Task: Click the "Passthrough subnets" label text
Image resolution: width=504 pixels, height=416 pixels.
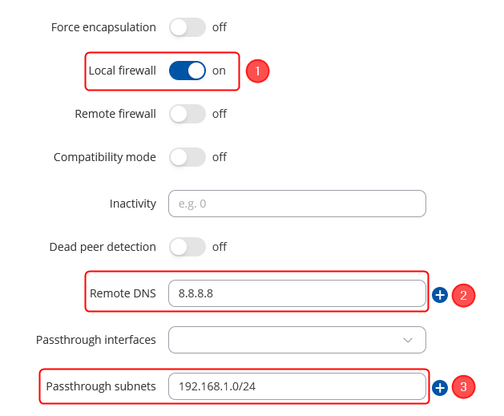Action: (x=101, y=386)
